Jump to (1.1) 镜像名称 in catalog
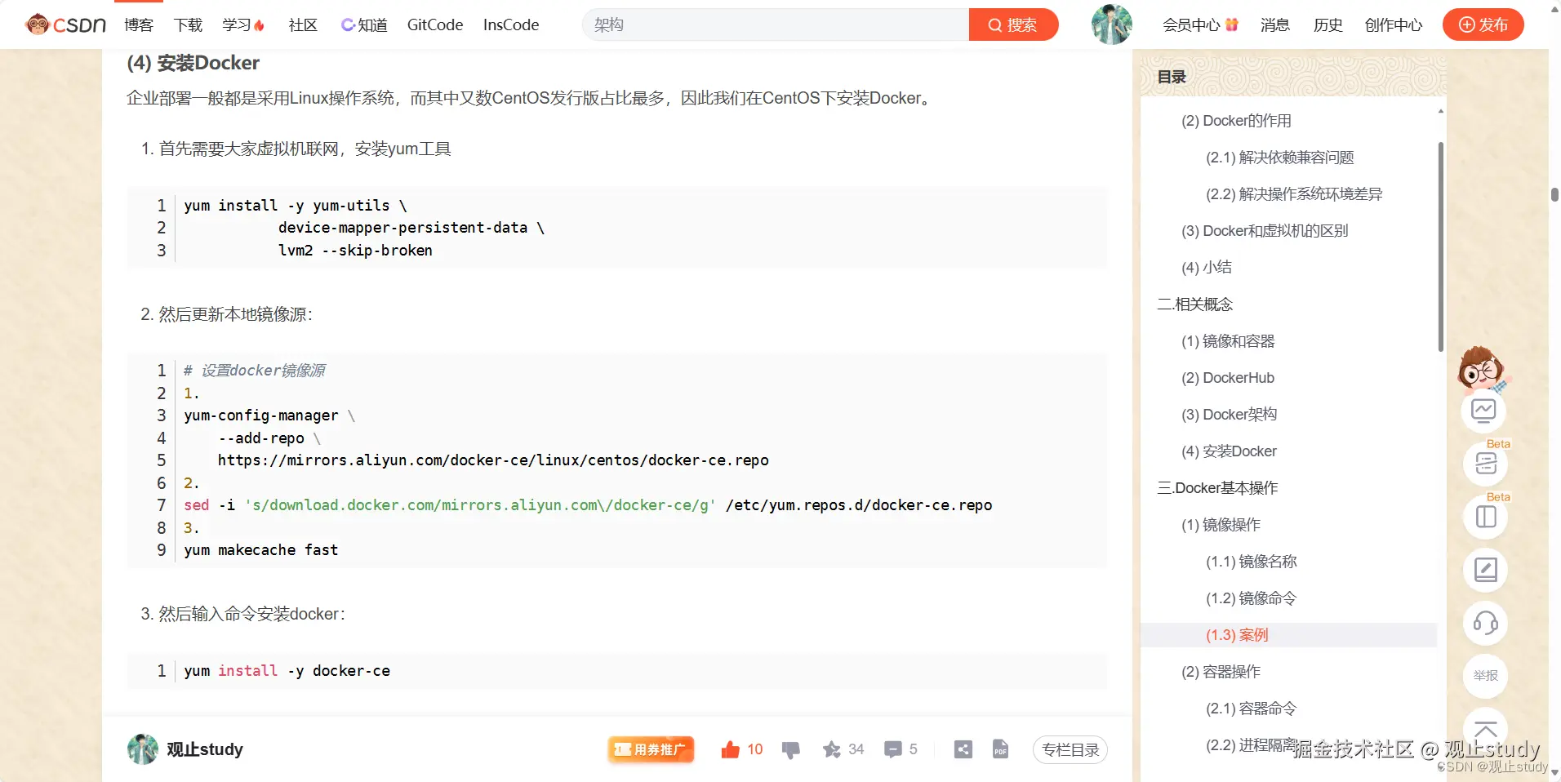Viewport: 1561px width, 782px height. pyautogui.click(x=1251, y=562)
